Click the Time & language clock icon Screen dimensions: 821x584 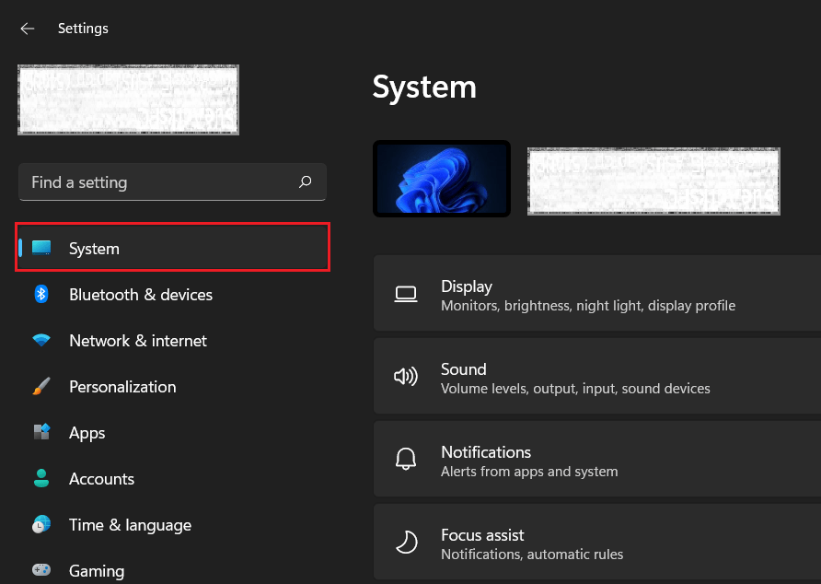tap(41, 525)
